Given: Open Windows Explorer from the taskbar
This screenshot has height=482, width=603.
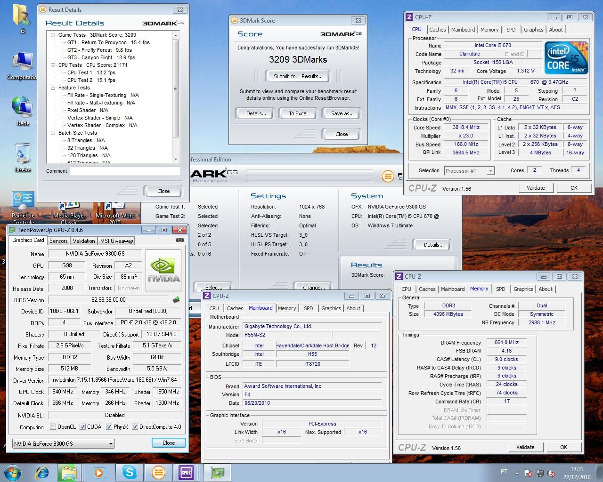Looking at the screenshot, I should pyautogui.click(x=68, y=472).
